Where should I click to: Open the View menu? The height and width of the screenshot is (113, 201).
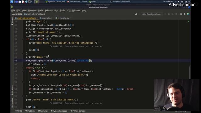(x=24, y=10)
